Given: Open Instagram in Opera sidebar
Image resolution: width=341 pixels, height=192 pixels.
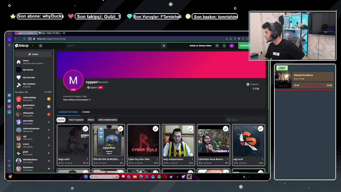Looking at the screenshot, I should [x=9, y=106].
